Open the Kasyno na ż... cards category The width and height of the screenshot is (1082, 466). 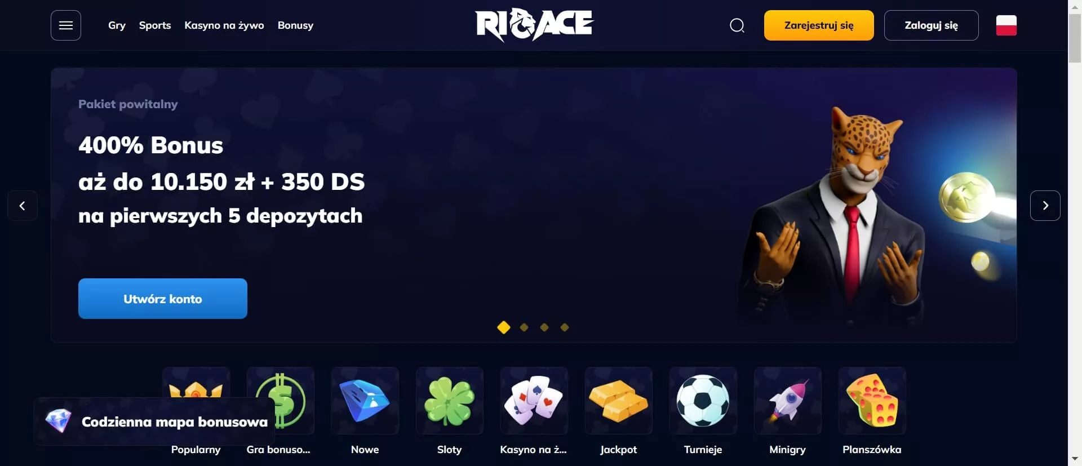point(534,401)
